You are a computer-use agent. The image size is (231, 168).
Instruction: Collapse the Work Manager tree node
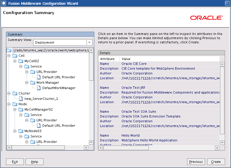[27, 83]
